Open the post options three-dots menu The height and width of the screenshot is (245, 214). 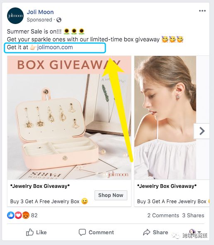coord(202,11)
